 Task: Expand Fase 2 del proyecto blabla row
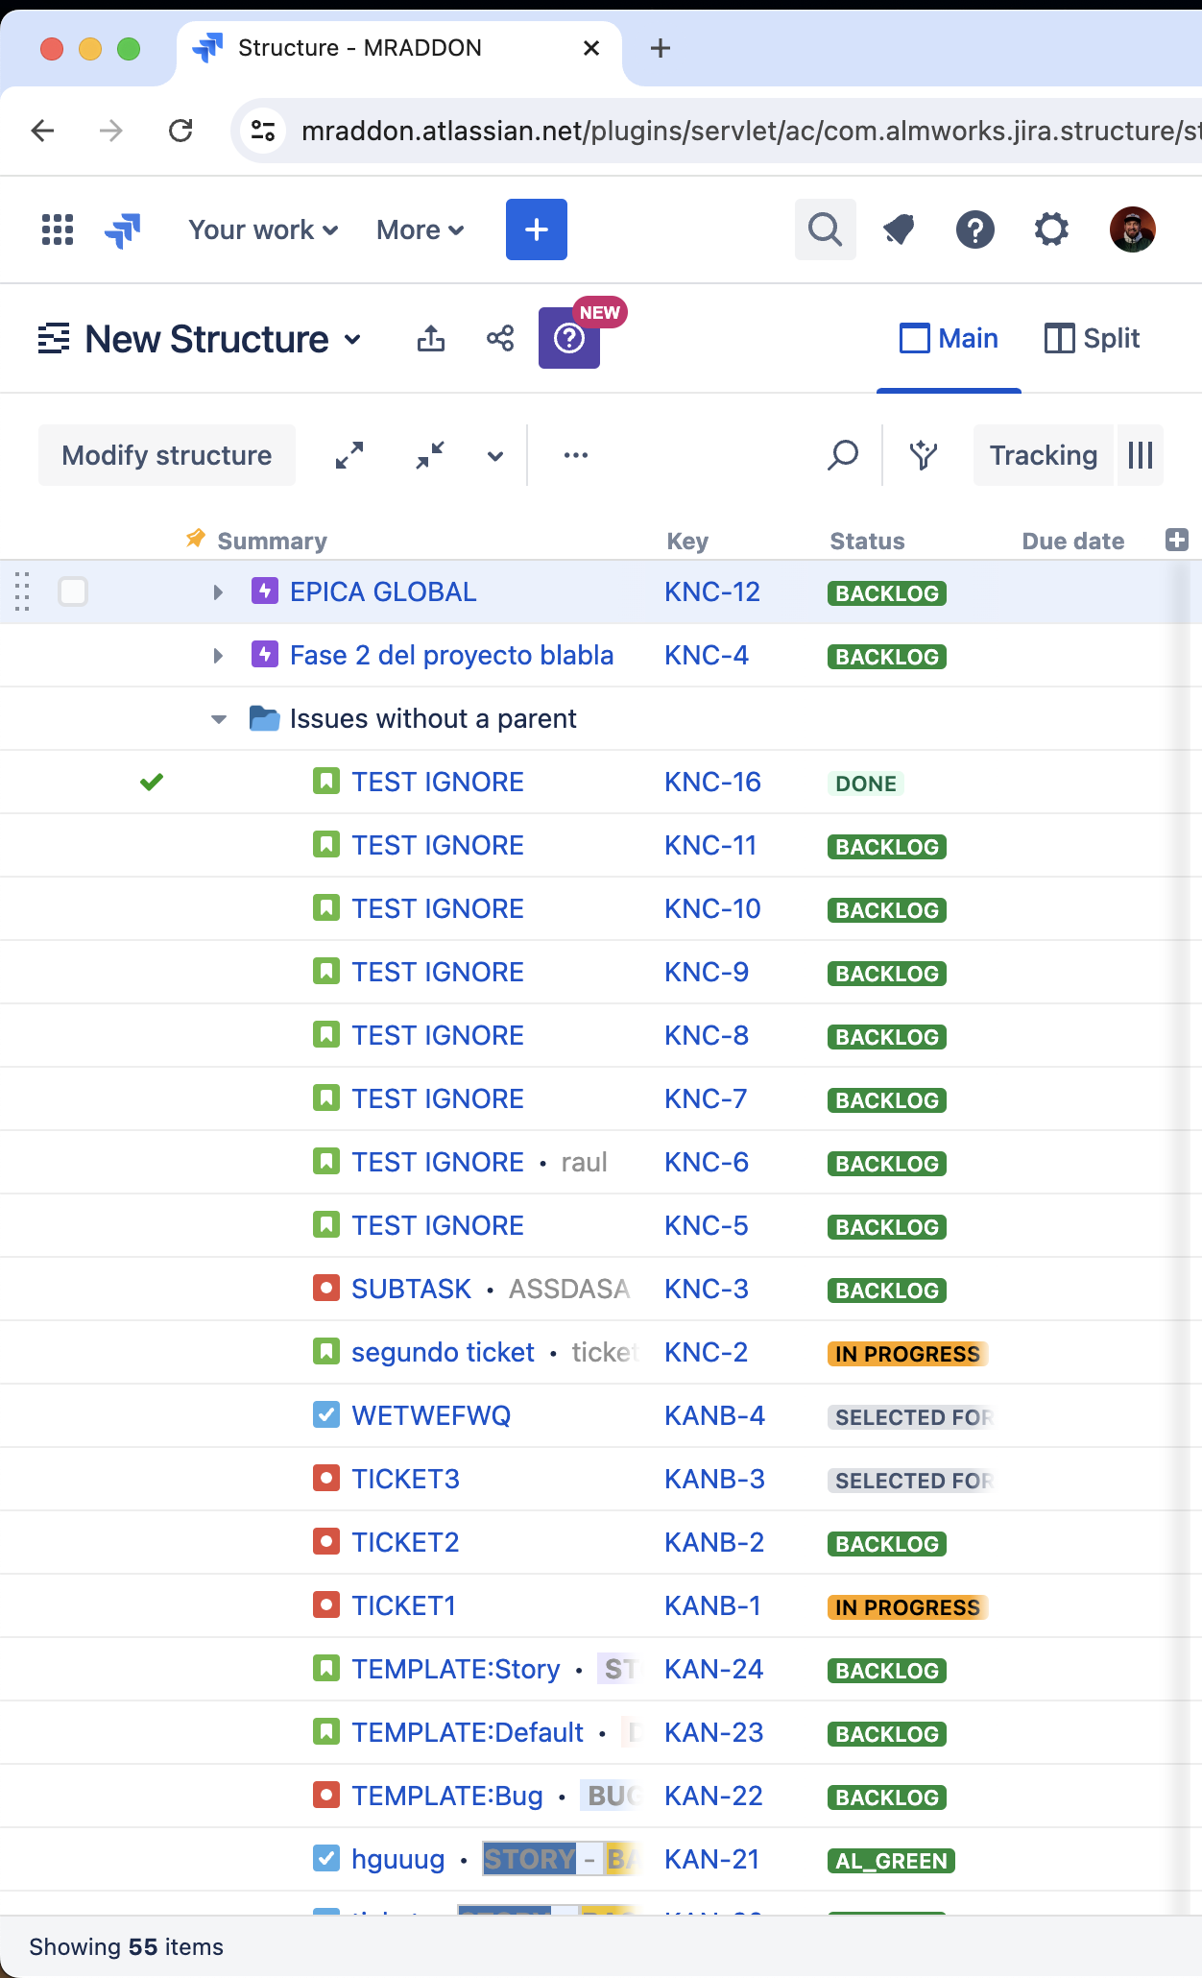click(x=218, y=656)
